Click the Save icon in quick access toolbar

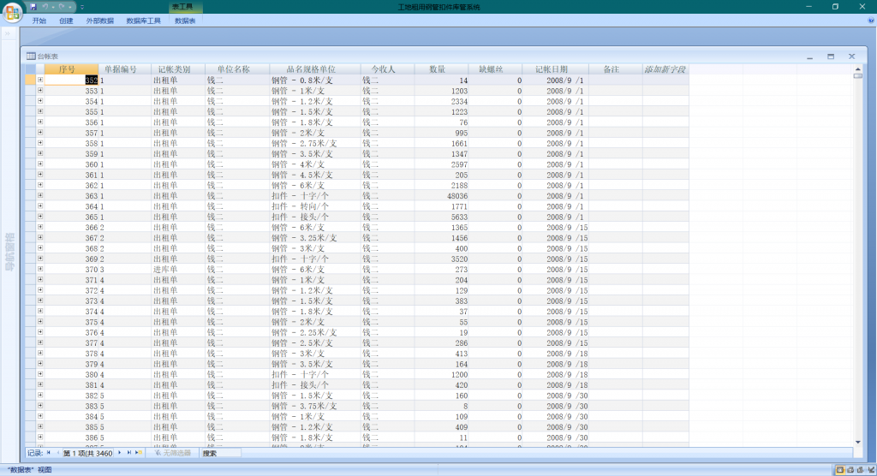pos(33,6)
